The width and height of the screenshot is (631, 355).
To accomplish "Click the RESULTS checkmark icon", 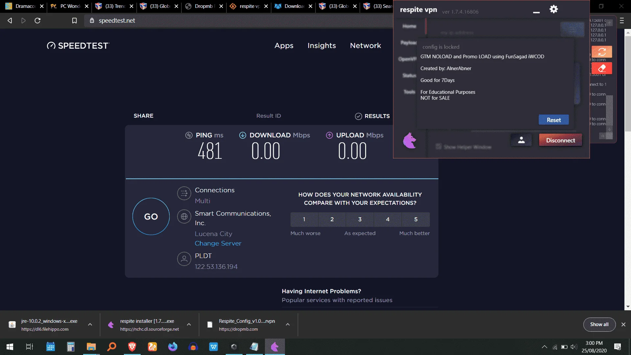I will coord(359,116).
